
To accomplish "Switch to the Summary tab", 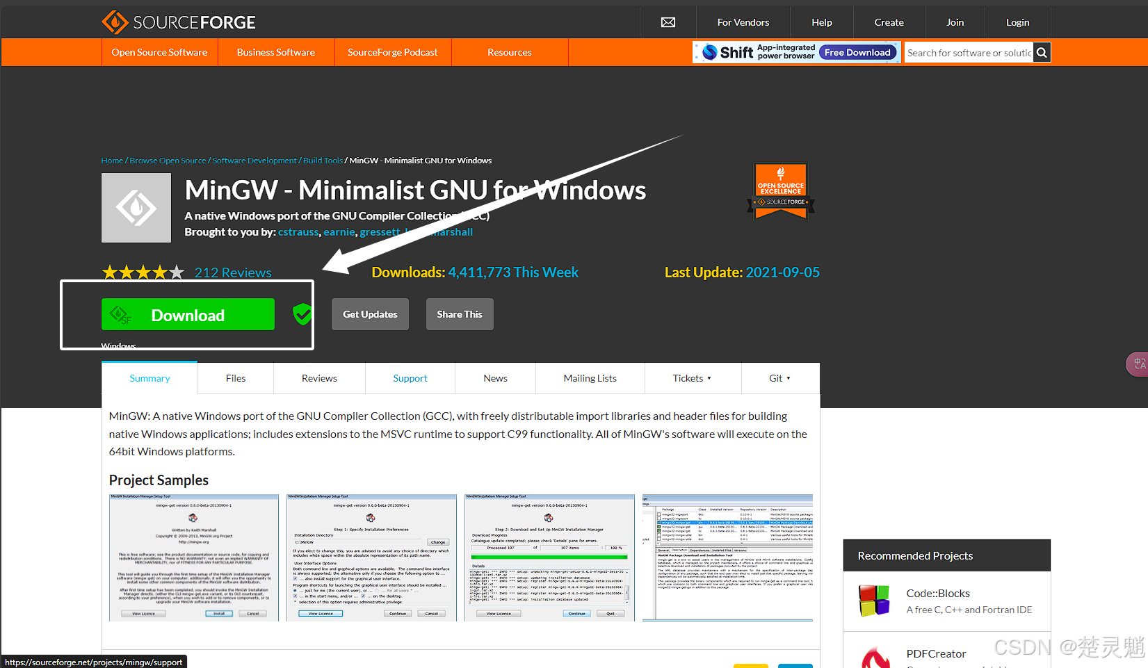I will pyautogui.click(x=149, y=378).
